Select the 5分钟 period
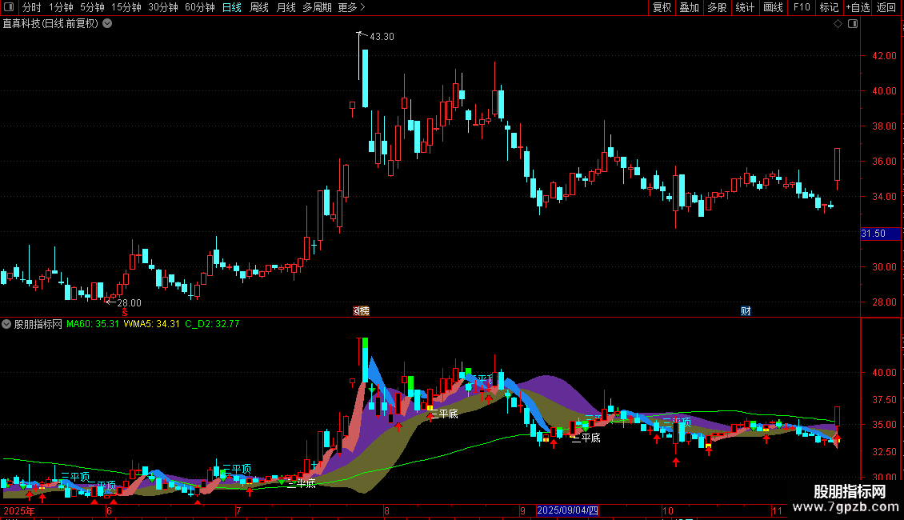This screenshot has height=520, width=904. tap(92, 7)
